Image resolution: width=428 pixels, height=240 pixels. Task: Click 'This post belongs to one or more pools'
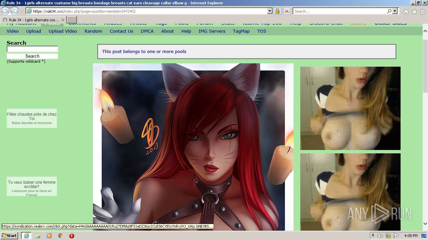pyautogui.click(x=144, y=51)
